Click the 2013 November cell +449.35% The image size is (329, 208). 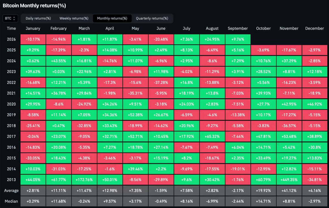click(289, 180)
